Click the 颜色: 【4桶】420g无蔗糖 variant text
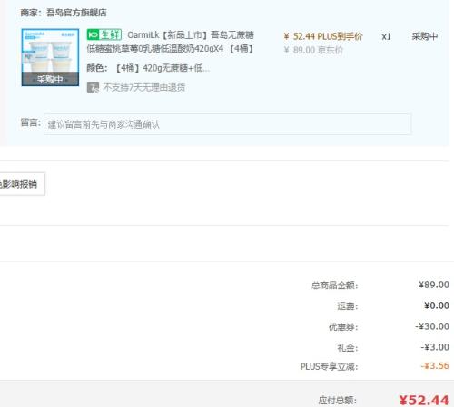Viewport: 454px width, 407px height. point(148,68)
